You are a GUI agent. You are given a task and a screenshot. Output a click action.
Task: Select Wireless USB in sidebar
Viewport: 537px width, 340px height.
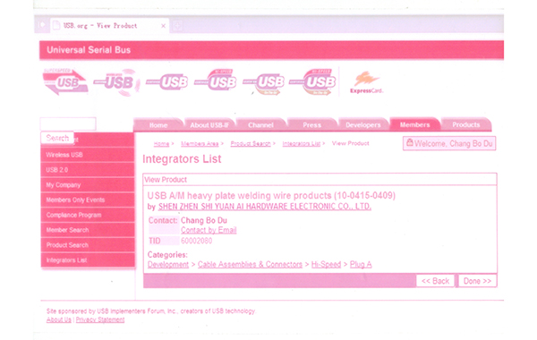[x=88, y=155]
